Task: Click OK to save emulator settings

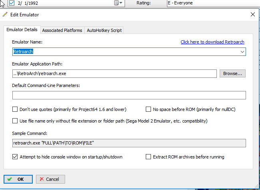Action: (18, 179)
